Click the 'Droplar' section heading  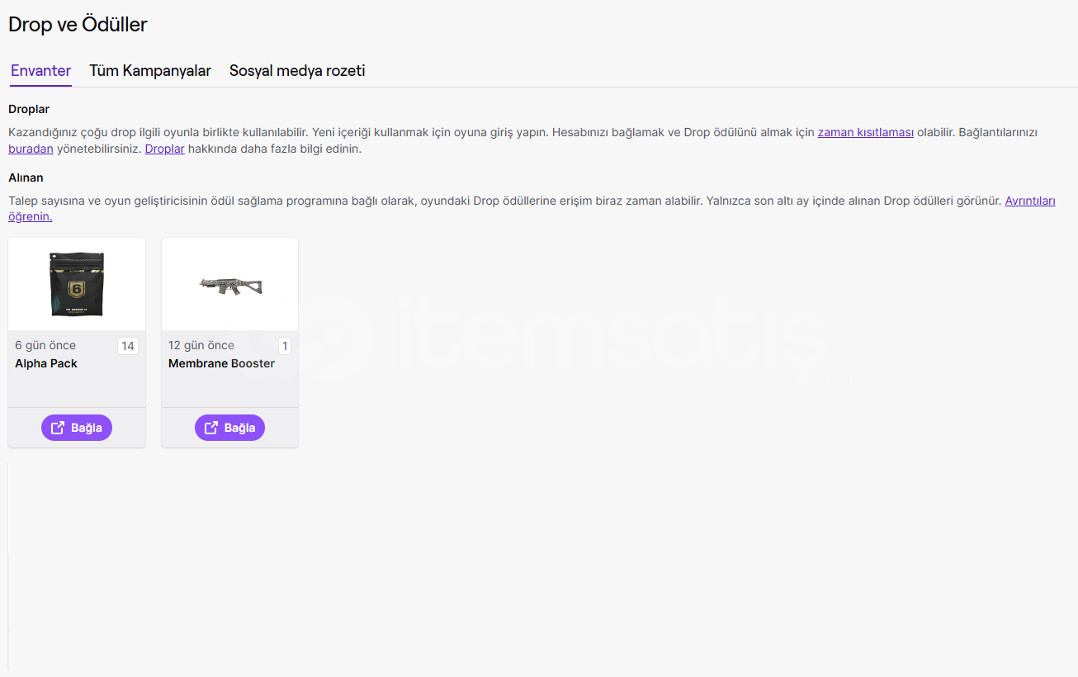click(29, 109)
